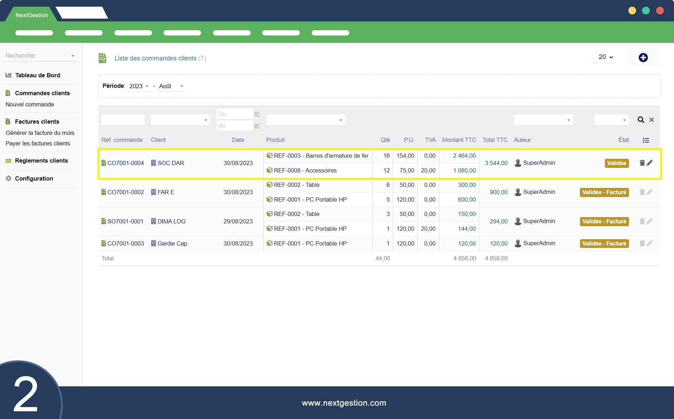Screen dimensions: 674x419
Task: Open the column list icon in header
Action: click(x=646, y=140)
